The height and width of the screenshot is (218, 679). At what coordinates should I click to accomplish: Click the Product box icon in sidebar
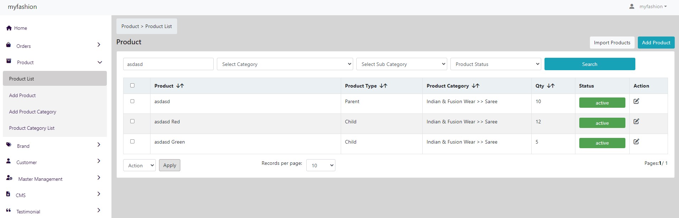pyautogui.click(x=9, y=61)
